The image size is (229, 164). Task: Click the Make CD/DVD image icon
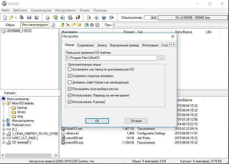48,18
